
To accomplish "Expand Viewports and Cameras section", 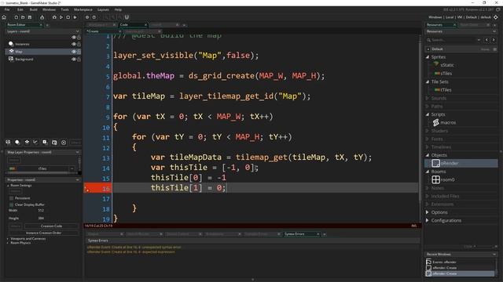I will (x=8, y=238).
